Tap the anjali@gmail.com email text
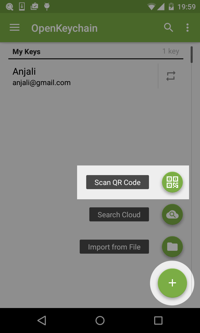 42,83
